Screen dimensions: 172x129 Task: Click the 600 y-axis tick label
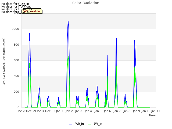tap(16, 60)
